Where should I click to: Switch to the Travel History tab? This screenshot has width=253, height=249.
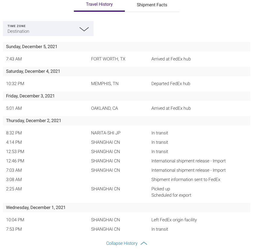pyautogui.click(x=99, y=5)
